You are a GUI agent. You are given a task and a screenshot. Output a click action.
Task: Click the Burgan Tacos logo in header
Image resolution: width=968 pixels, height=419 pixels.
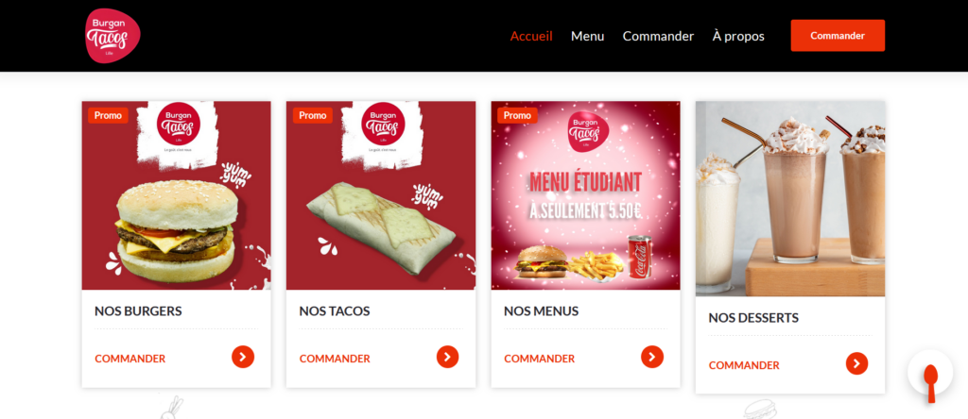click(x=112, y=36)
